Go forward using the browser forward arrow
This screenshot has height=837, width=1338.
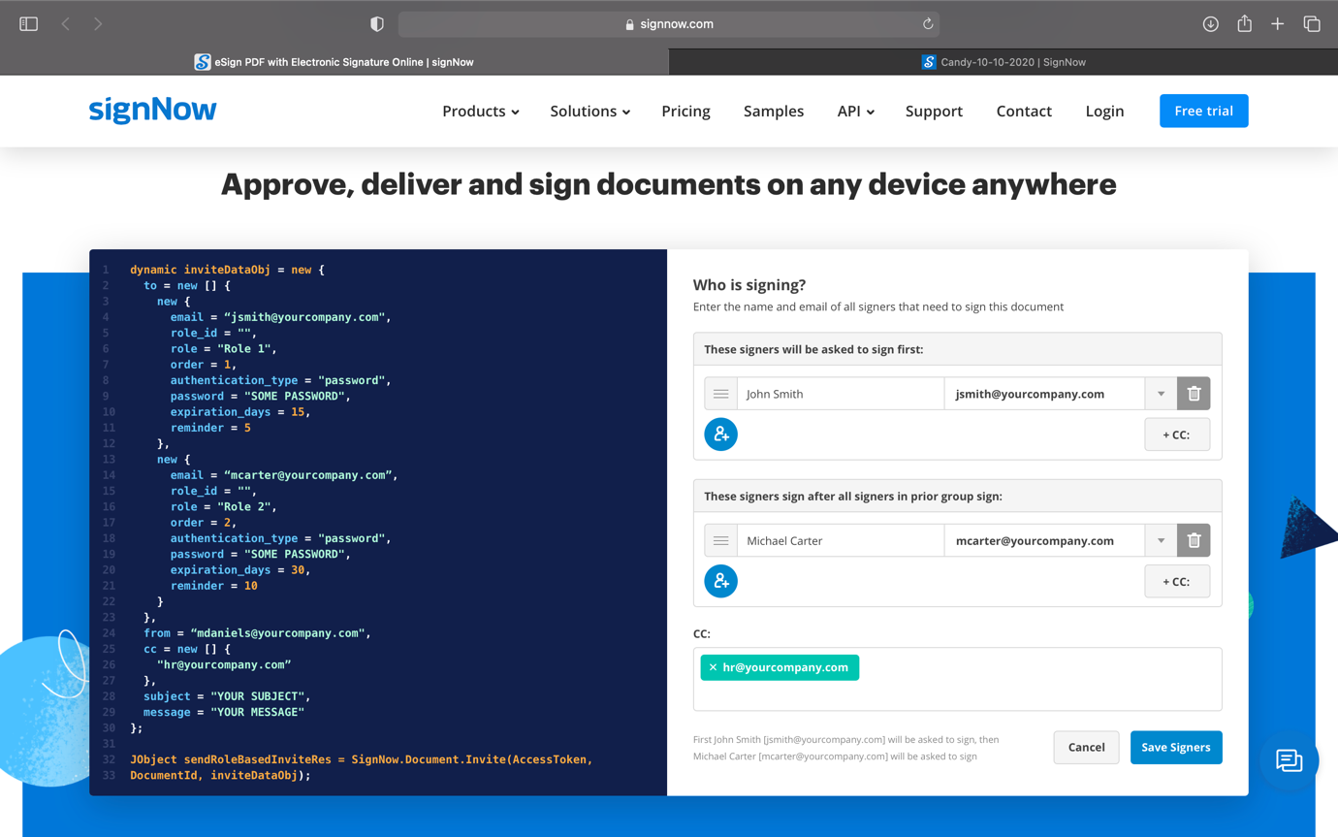point(98,24)
